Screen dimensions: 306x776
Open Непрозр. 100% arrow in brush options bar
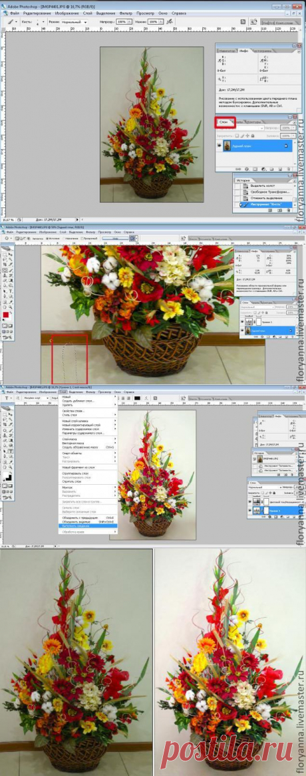pyautogui.click(x=129, y=22)
